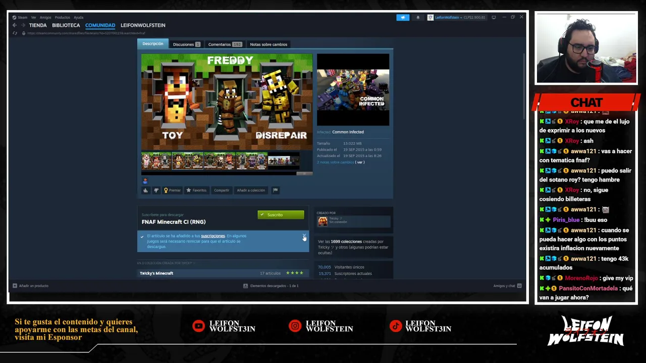
Task: Click the small award icon under thumbnails
Action: (145, 181)
